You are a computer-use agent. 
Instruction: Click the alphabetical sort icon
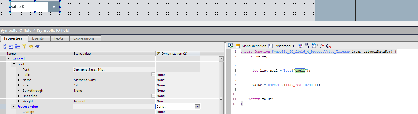[4, 47]
